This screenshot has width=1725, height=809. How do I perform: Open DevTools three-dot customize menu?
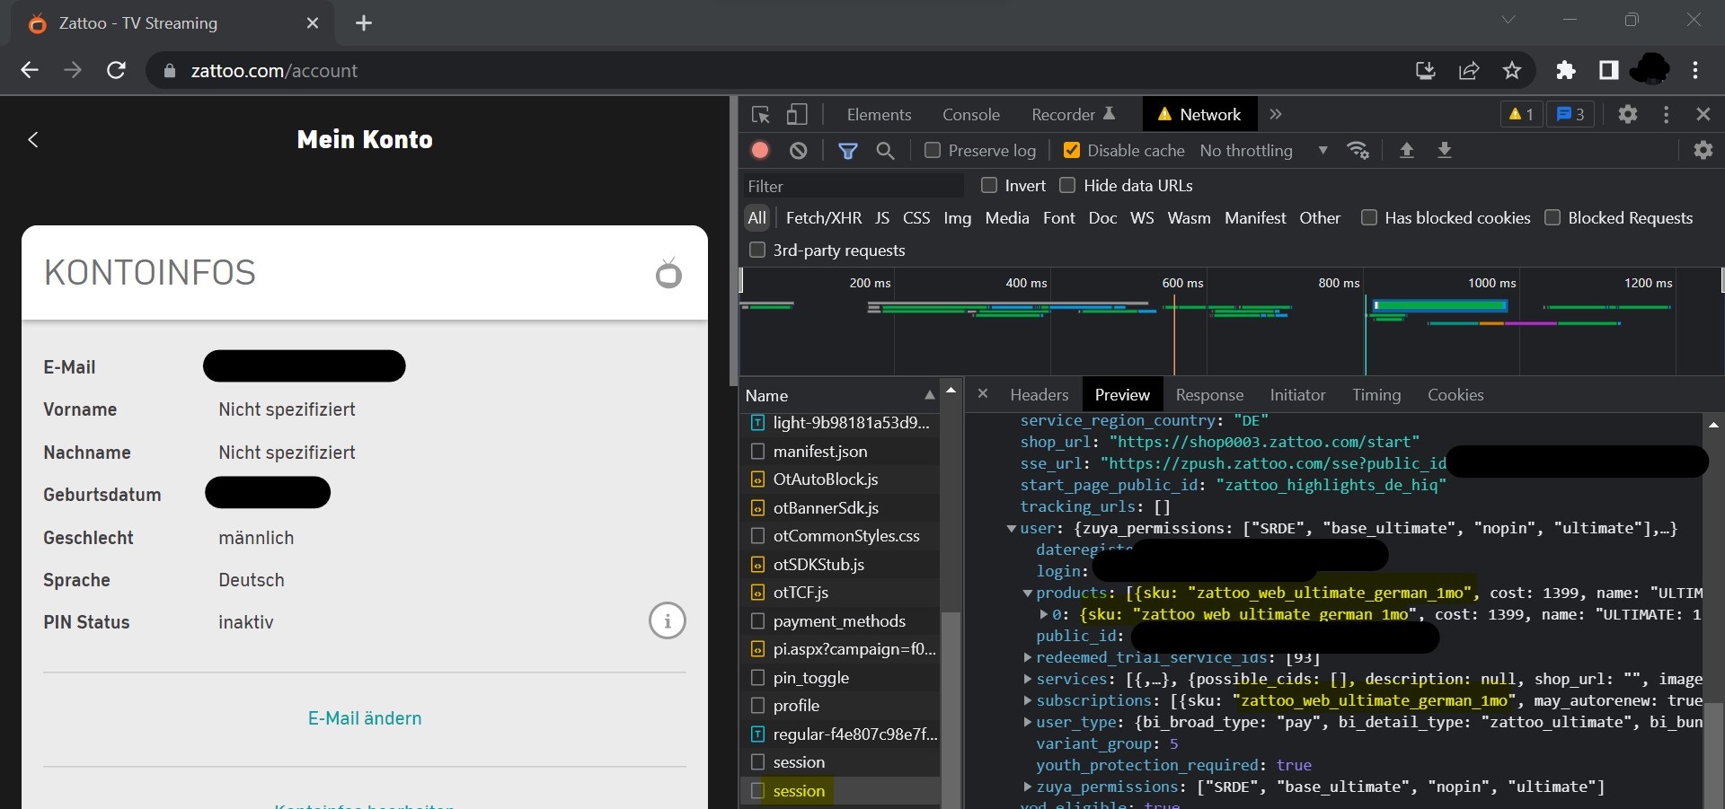[1667, 114]
